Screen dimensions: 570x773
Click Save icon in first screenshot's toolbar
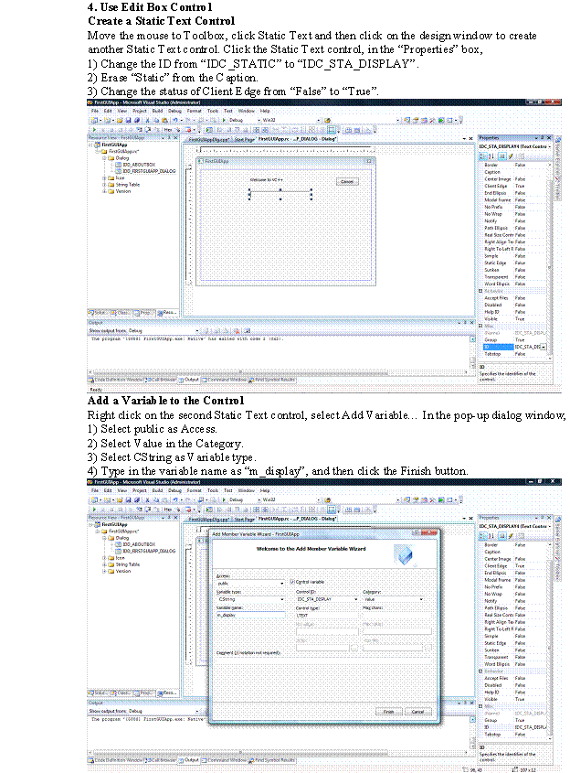click(x=128, y=120)
